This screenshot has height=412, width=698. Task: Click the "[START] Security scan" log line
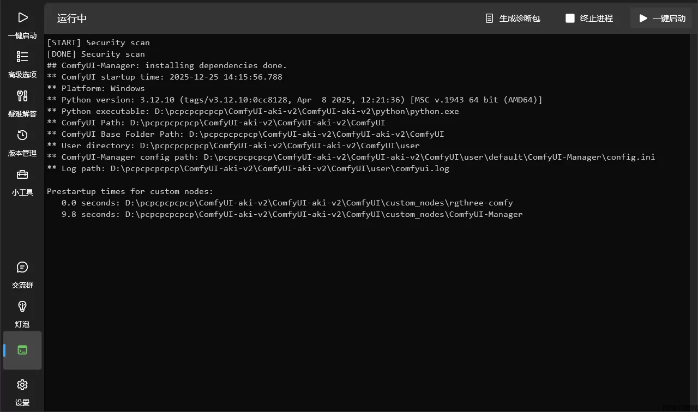point(98,43)
